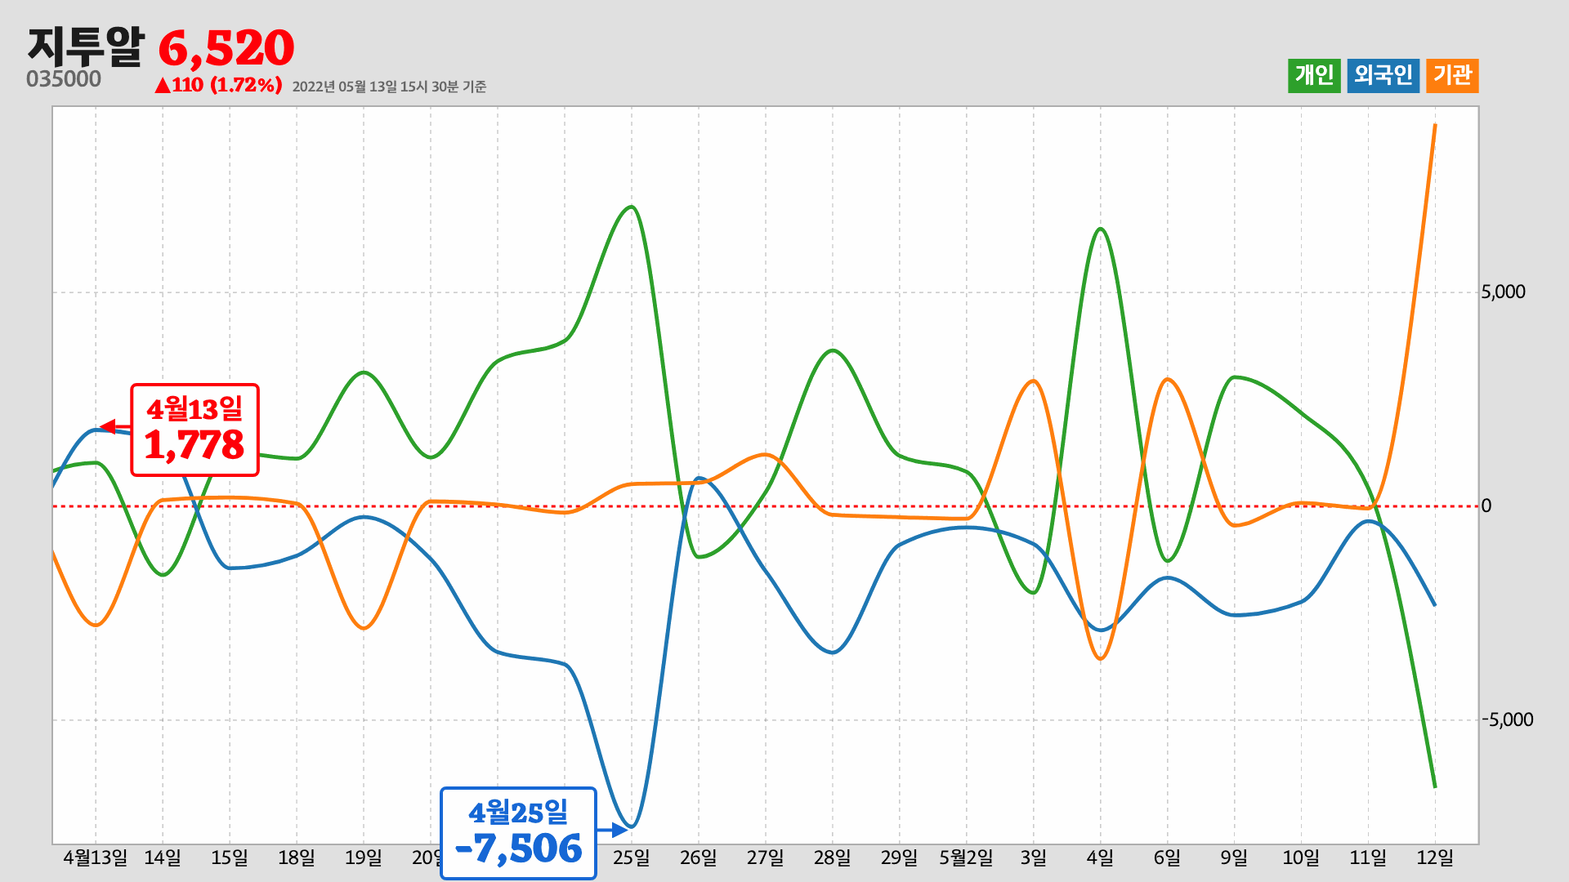Click the 26일 x-axis label
This screenshot has height=882, width=1569.
pos(699,857)
